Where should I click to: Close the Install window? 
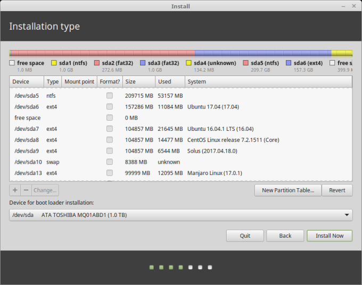click(353, 6)
